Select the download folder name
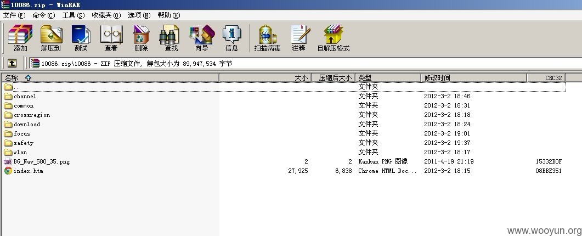Image resolution: width=582 pixels, height=236 pixels. tap(27, 125)
